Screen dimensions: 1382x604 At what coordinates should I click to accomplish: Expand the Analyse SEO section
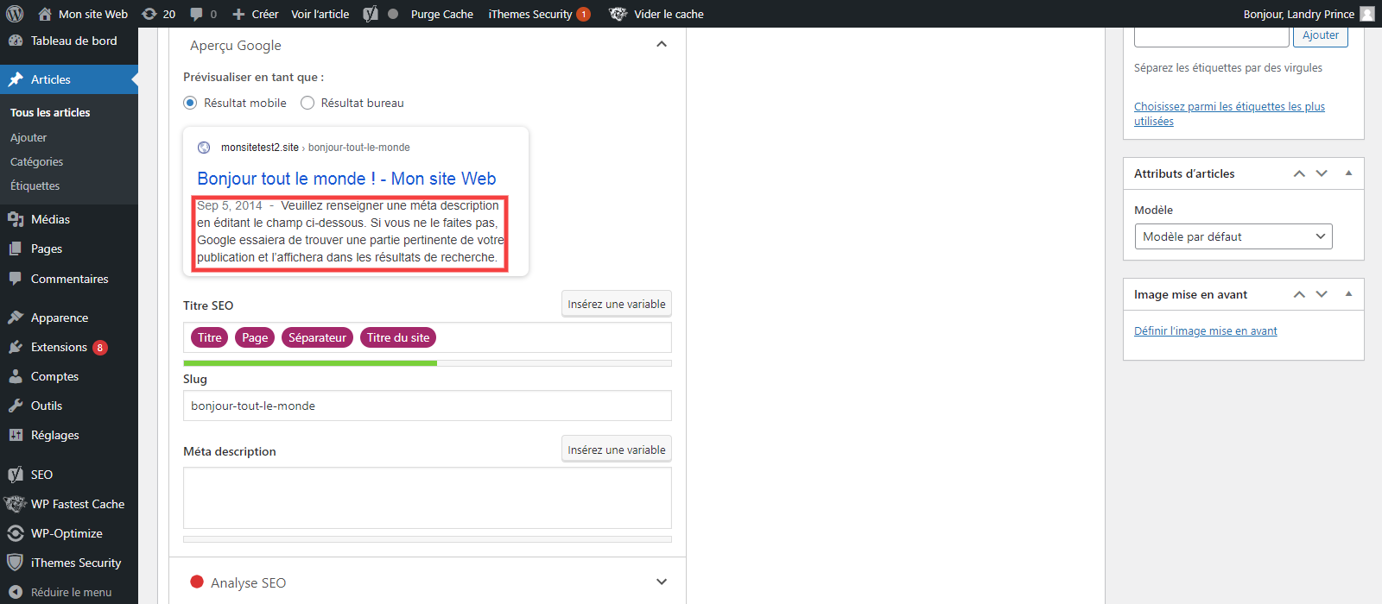click(662, 582)
